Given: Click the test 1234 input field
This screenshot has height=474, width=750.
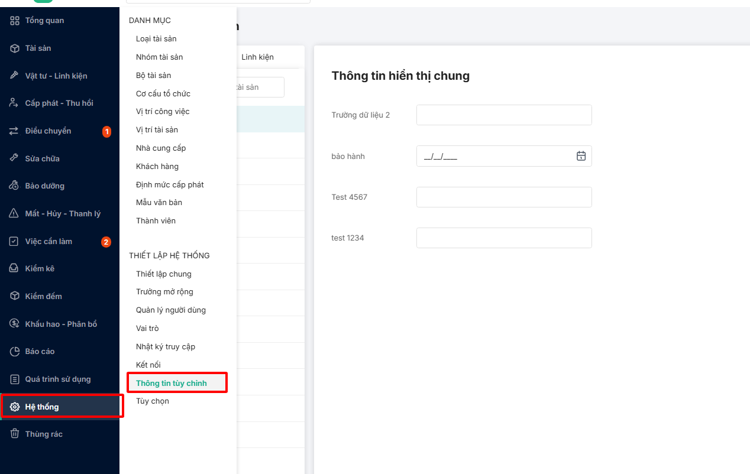Looking at the screenshot, I should click(504, 238).
